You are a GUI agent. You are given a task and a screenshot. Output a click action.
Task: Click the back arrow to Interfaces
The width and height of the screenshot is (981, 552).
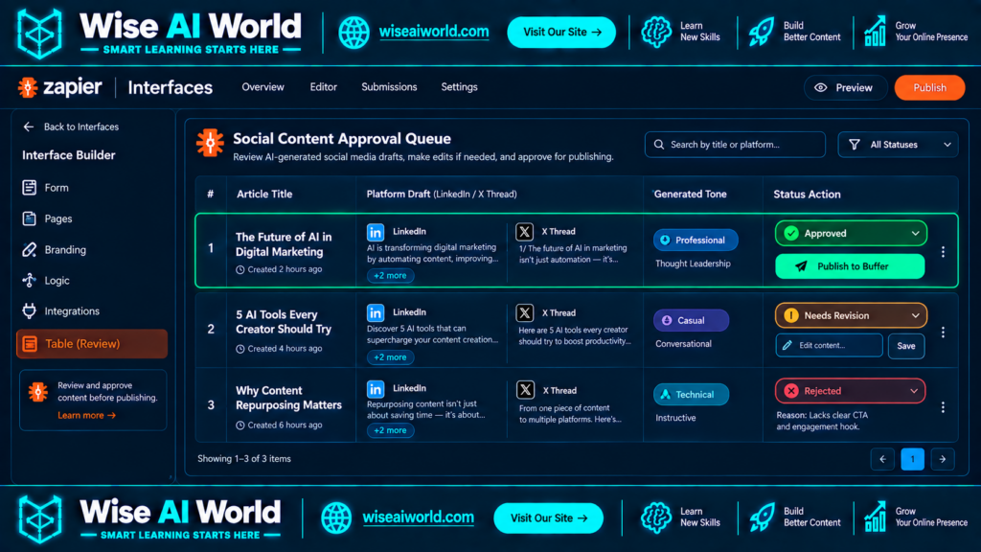coord(28,126)
